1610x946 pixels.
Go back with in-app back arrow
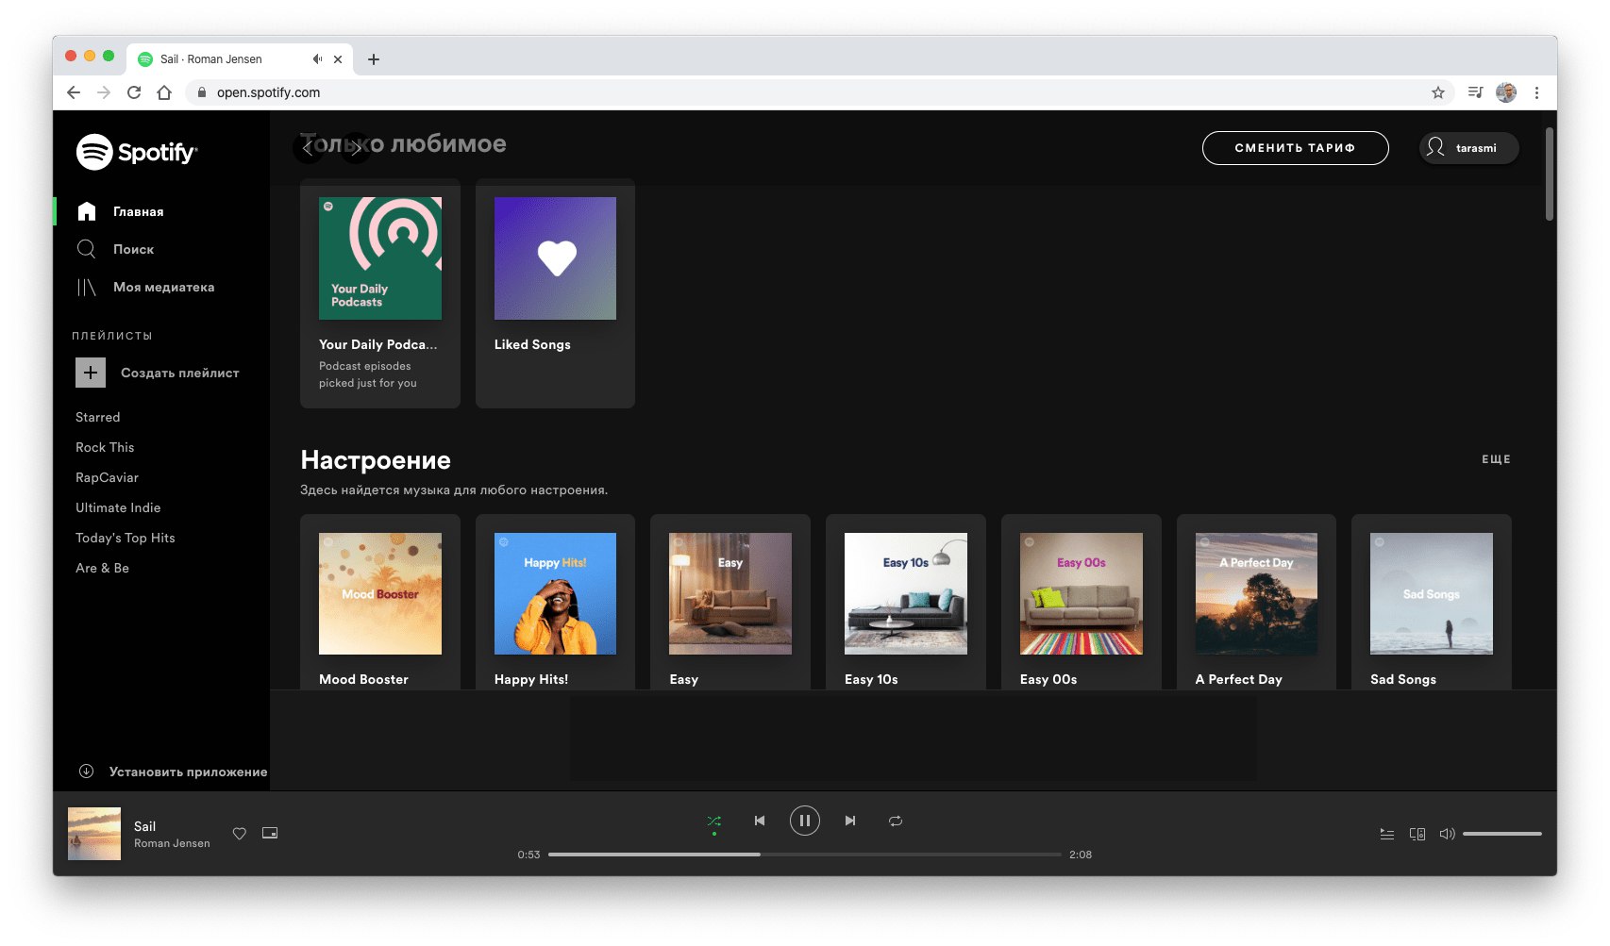point(308,148)
